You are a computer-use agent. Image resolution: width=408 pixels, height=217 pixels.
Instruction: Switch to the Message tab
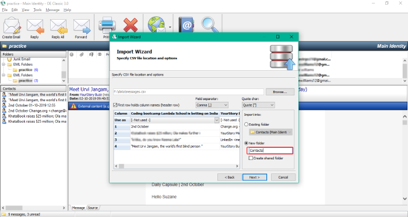click(x=78, y=208)
